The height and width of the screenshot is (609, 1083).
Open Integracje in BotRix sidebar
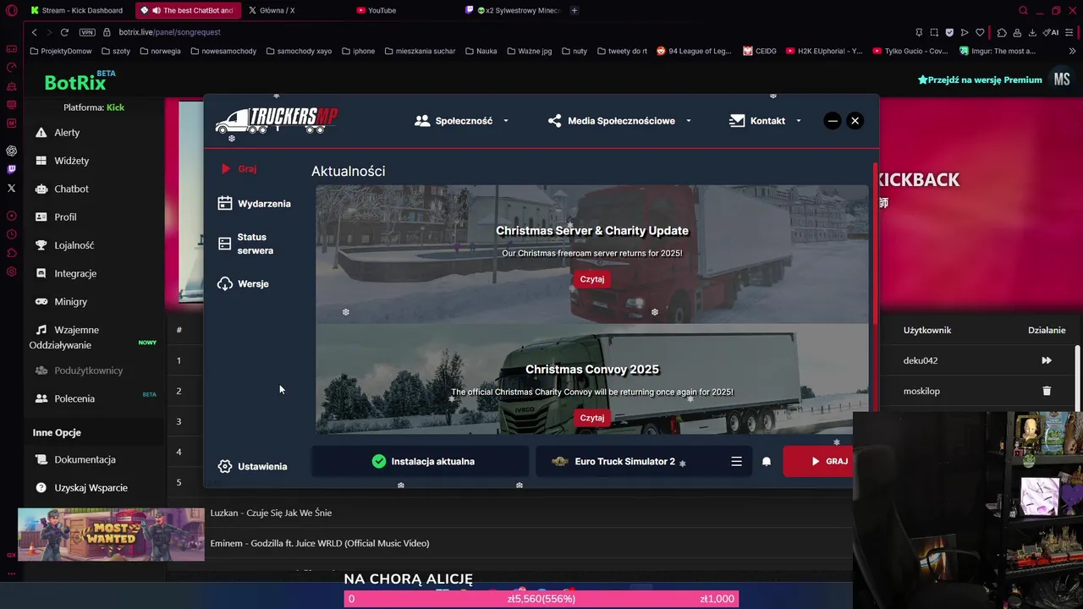click(66, 273)
